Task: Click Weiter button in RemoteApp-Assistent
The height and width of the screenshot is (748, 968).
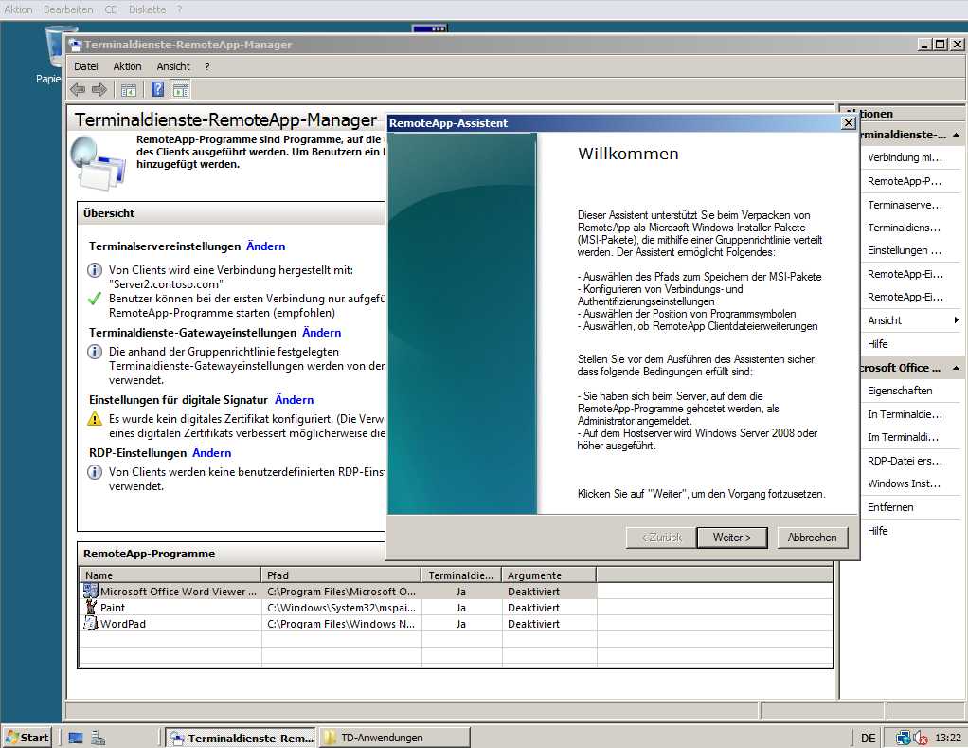Action: pyautogui.click(x=731, y=538)
